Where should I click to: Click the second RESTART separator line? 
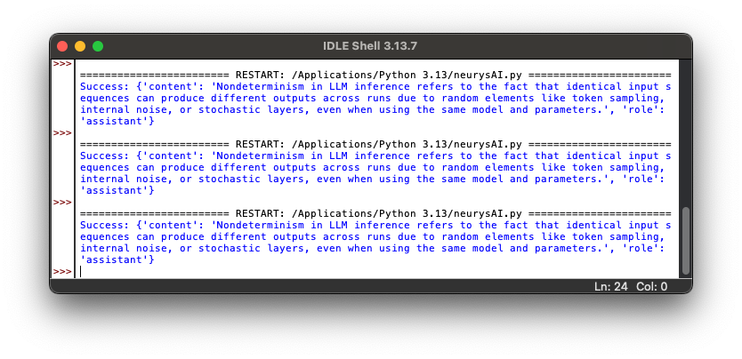(375, 145)
